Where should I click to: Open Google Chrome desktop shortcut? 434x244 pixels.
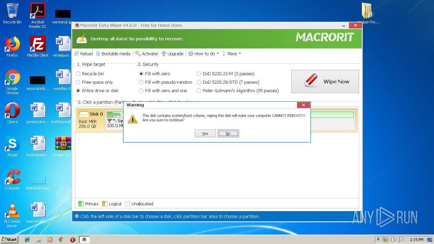pyautogui.click(x=12, y=82)
